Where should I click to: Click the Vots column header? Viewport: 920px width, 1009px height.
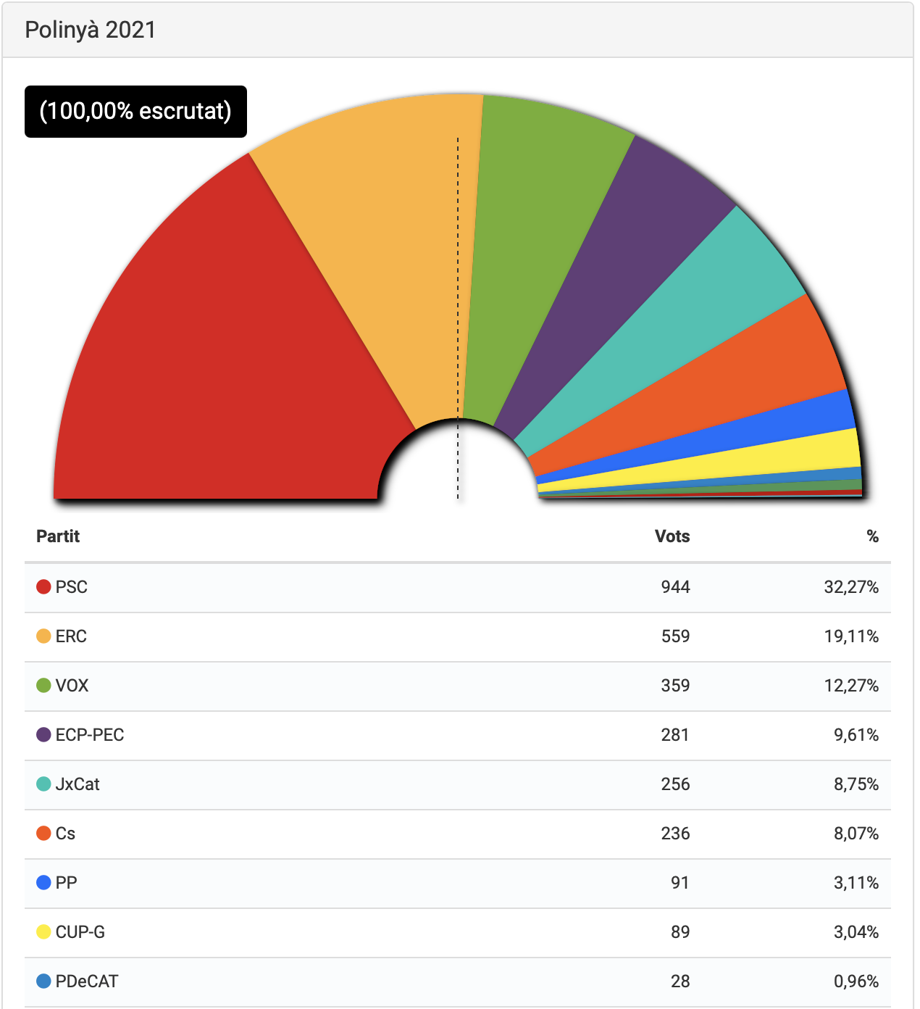coord(672,536)
